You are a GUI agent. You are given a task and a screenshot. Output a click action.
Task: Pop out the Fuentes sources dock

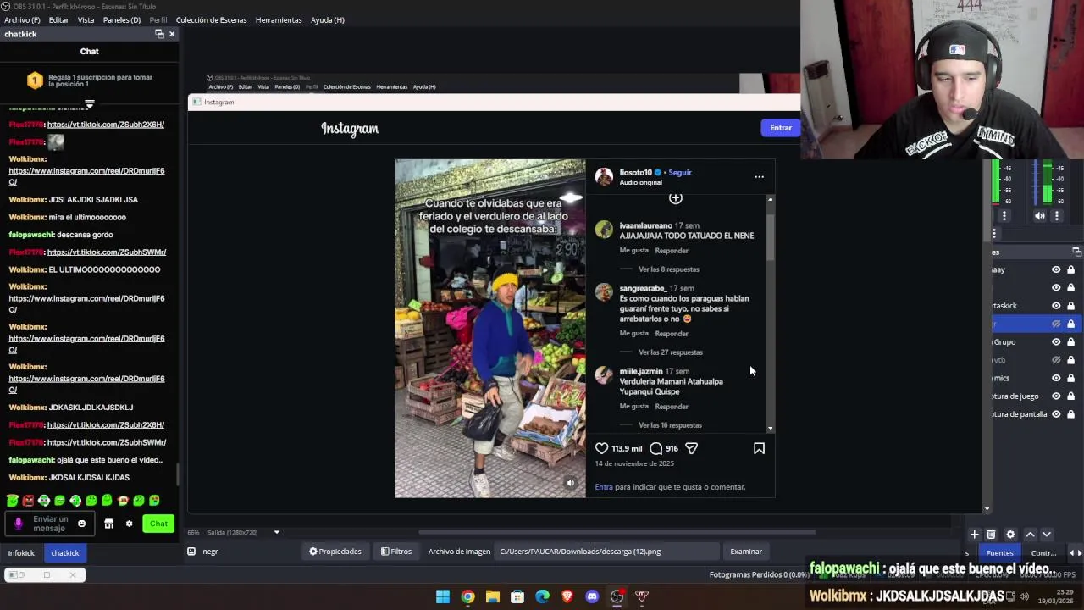coord(1076,252)
